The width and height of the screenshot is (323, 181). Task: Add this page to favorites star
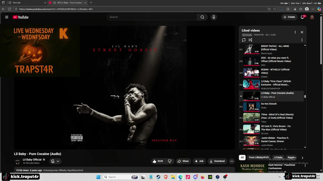[x=275, y=9]
